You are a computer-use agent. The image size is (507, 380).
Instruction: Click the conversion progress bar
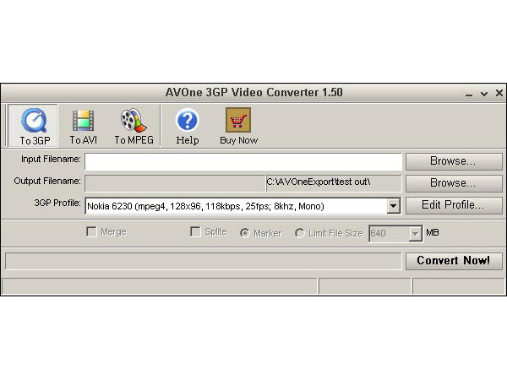click(x=203, y=261)
